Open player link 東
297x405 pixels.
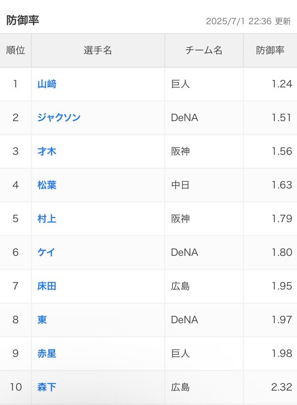42,320
